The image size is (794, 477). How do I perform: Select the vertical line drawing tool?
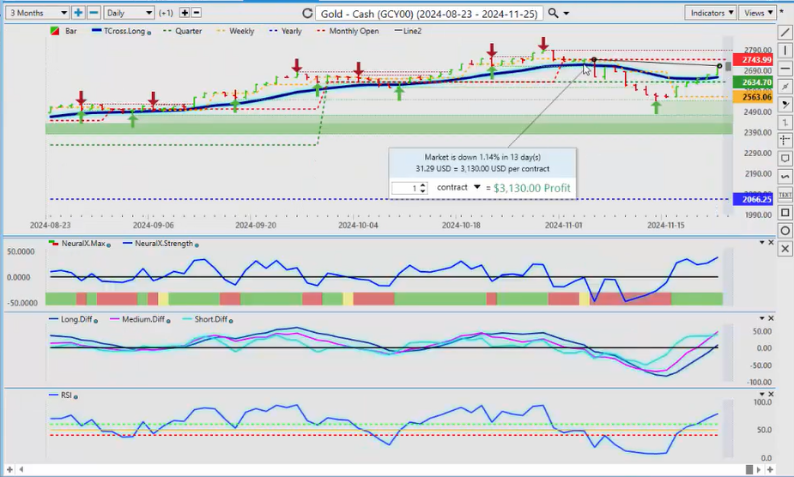point(785,51)
